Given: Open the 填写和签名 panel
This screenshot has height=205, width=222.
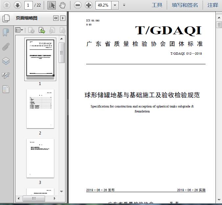Looking at the screenshot, I should (185, 5).
